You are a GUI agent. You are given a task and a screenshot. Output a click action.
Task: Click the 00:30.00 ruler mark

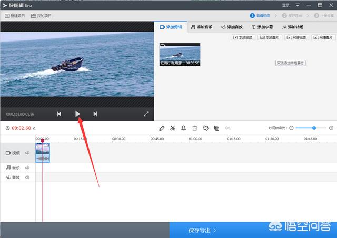point(118,139)
